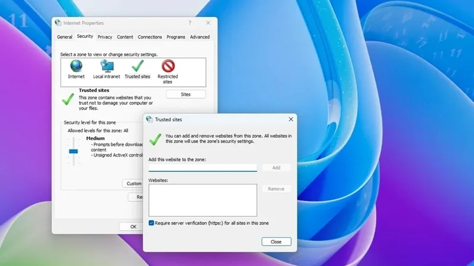Switch to the Security tab
The image size is (474, 266).
[85, 36]
